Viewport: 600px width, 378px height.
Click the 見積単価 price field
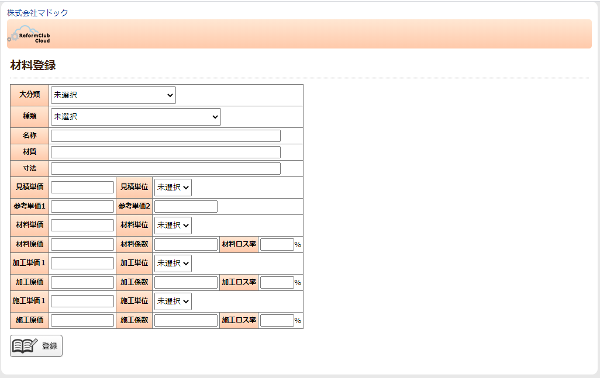click(82, 188)
